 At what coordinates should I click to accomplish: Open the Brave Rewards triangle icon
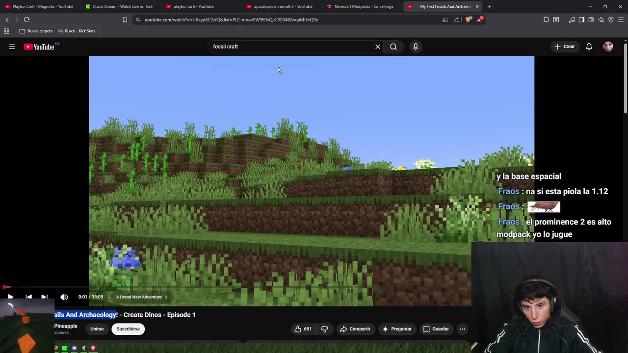click(479, 20)
